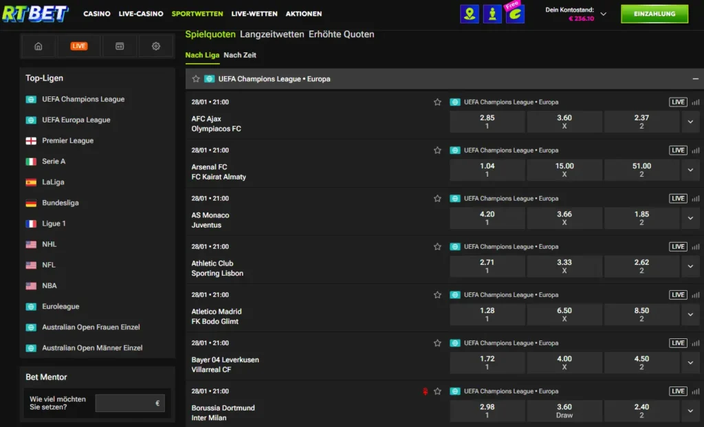Bet on draw odds 15.00 Arsenal match
The width and height of the screenshot is (704, 427).
click(x=564, y=170)
